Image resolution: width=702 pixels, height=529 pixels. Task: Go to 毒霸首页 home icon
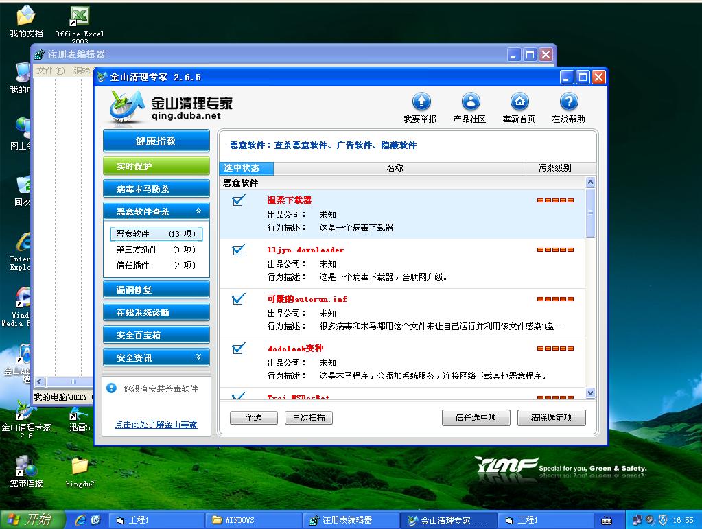(519, 102)
